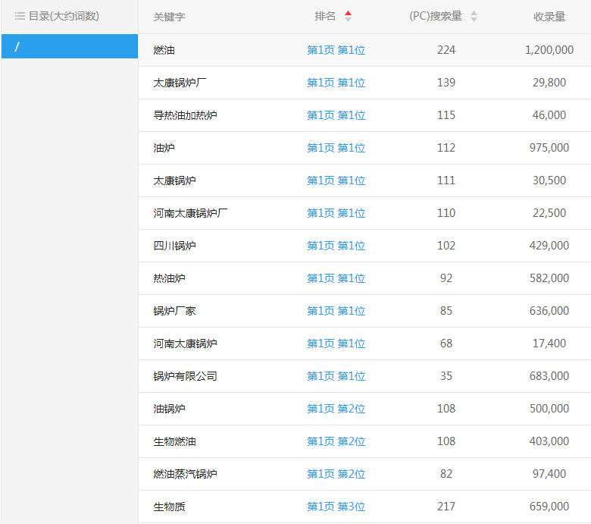
Task: Click the keyword 锅炉有限公司
Action: pyautogui.click(x=185, y=376)
